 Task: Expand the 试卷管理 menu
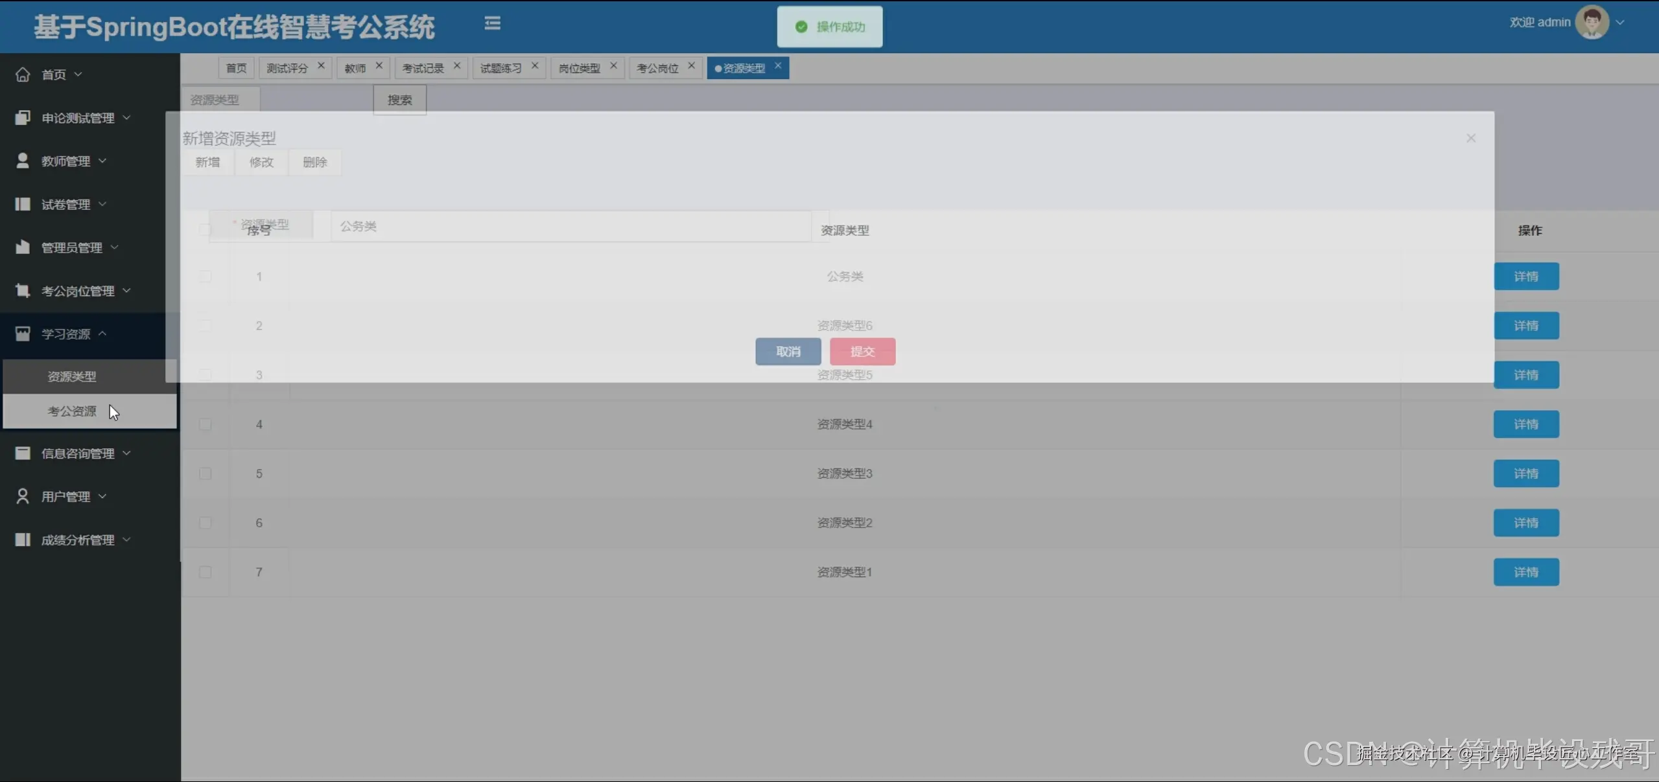[x=65, y=205]
